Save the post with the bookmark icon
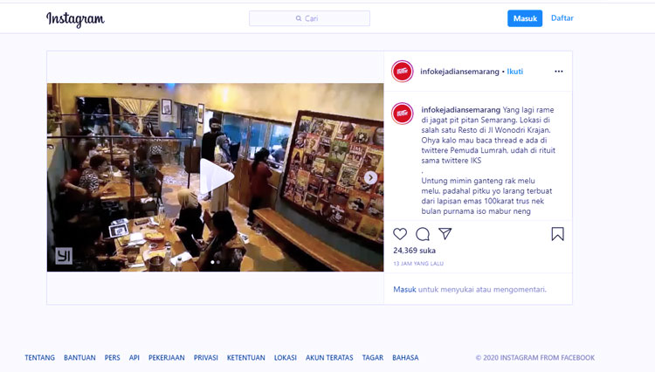This screenshot has width=655, height=372. point(558,234)
